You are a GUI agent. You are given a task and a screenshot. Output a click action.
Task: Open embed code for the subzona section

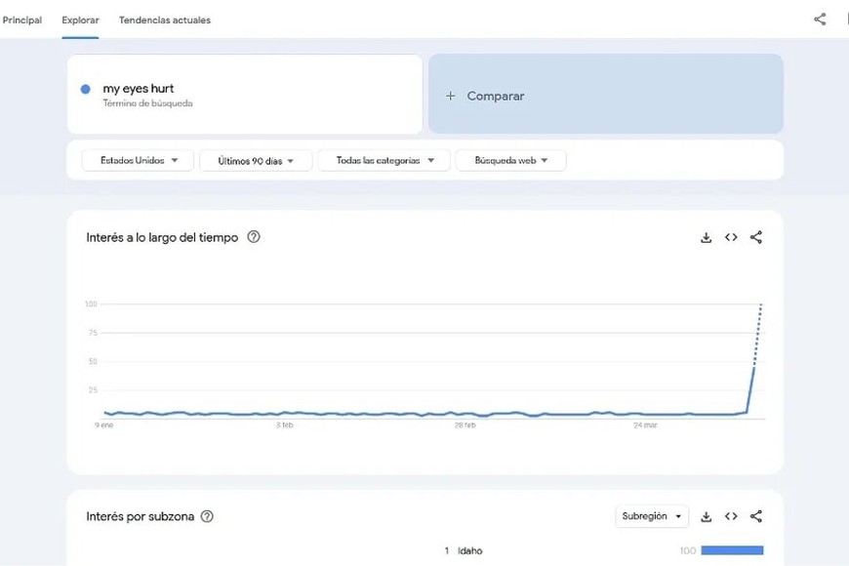coord(731,516)
